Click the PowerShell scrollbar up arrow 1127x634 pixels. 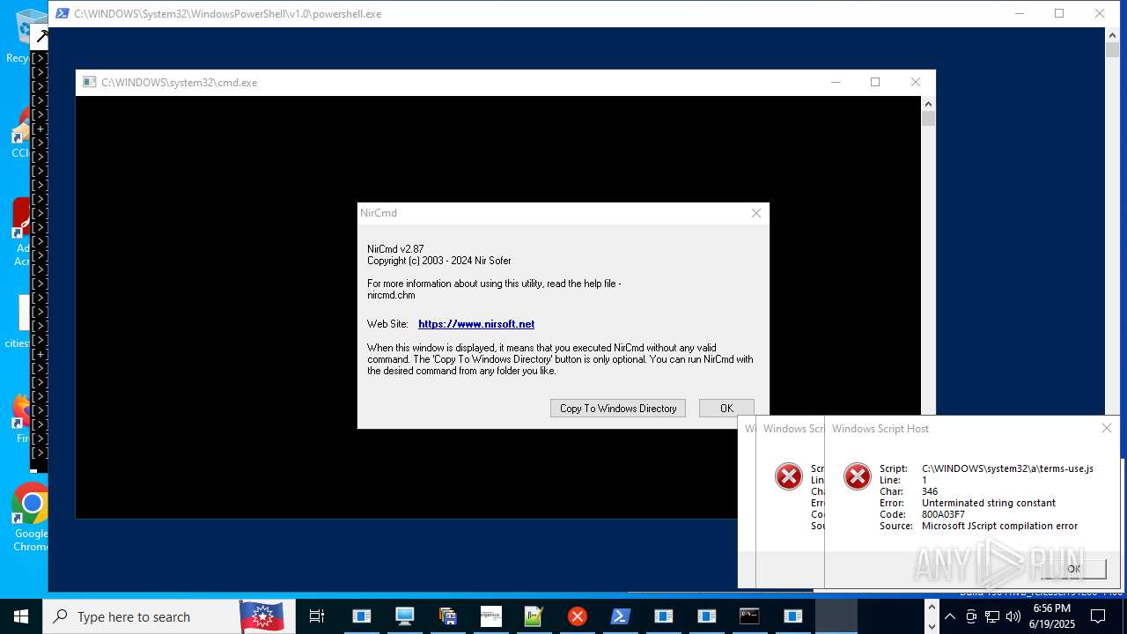click(x=1112, y=34)
